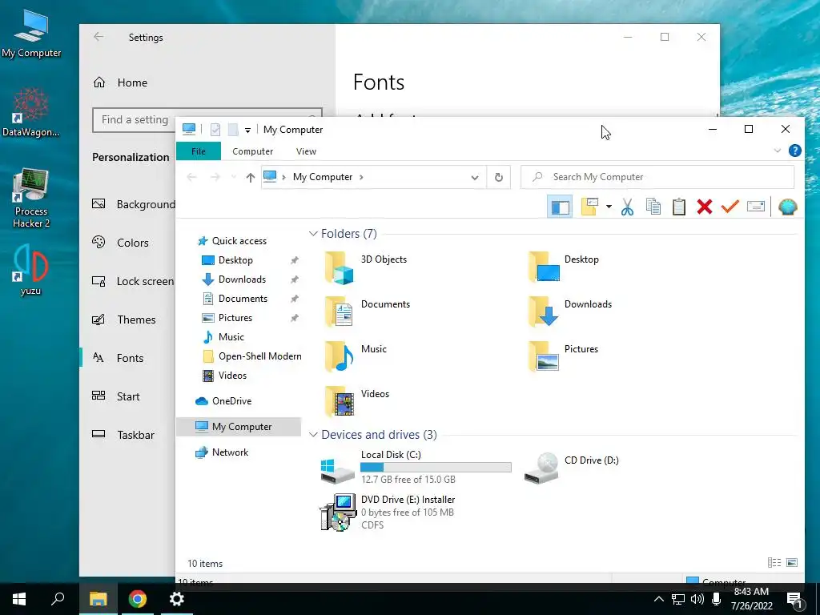Expand the ribbon chevron near help icon
The height and width of the screenshot is (615, 820).
pos(777,151)
